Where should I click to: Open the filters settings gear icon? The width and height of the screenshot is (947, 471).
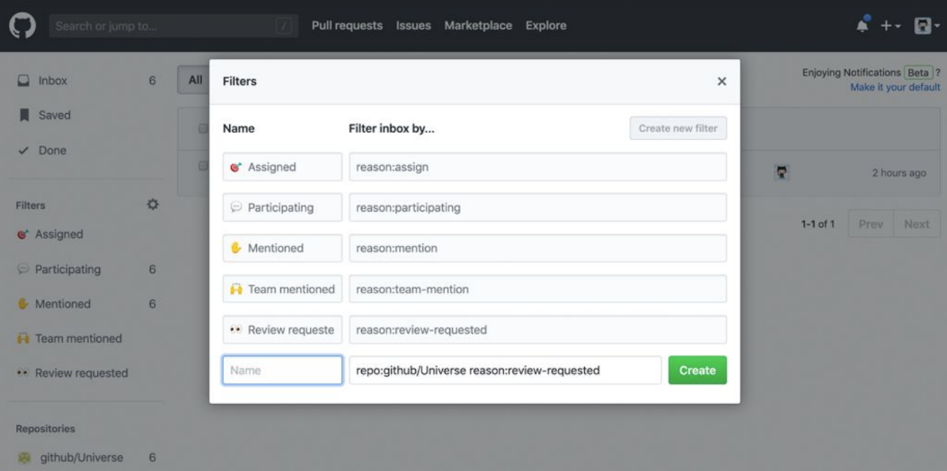153,205
